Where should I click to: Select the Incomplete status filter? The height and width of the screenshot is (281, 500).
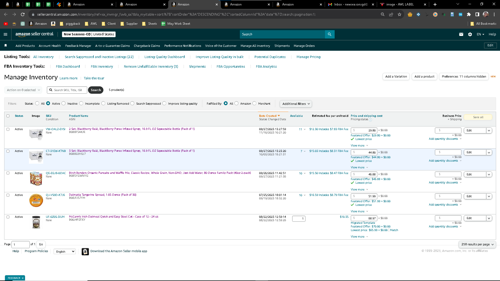(81, 103)
